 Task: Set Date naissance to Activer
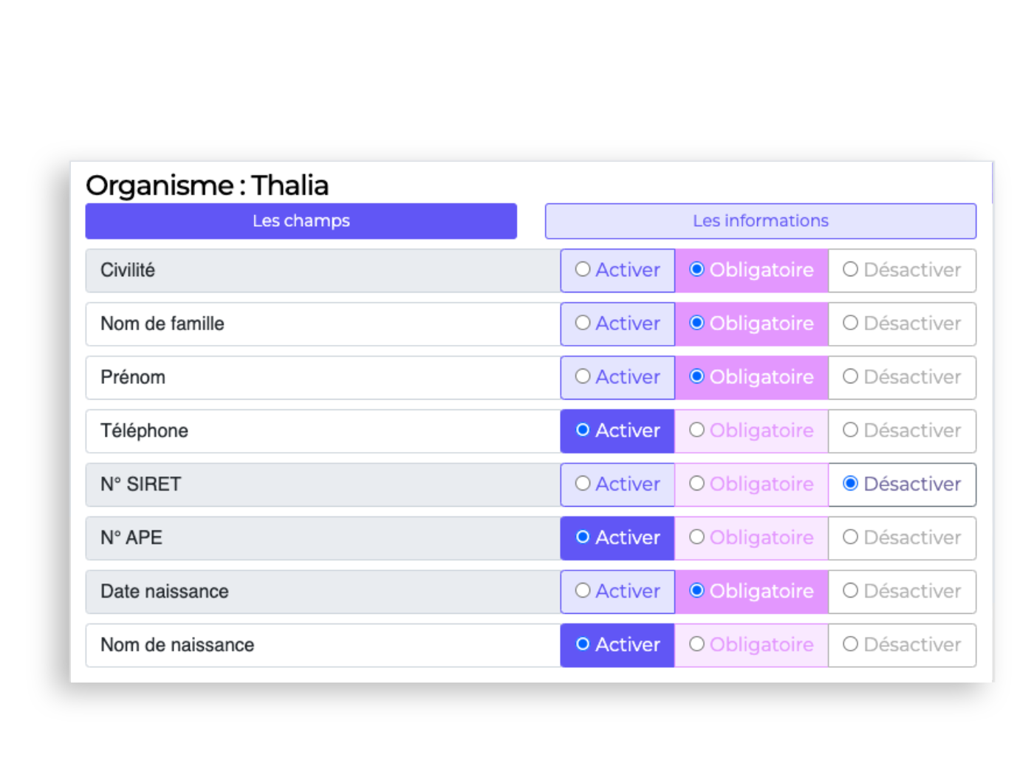pyautogui.click(x=617, y=591)
